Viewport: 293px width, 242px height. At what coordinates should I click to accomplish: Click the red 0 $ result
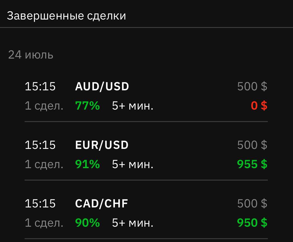coord(259,106)
